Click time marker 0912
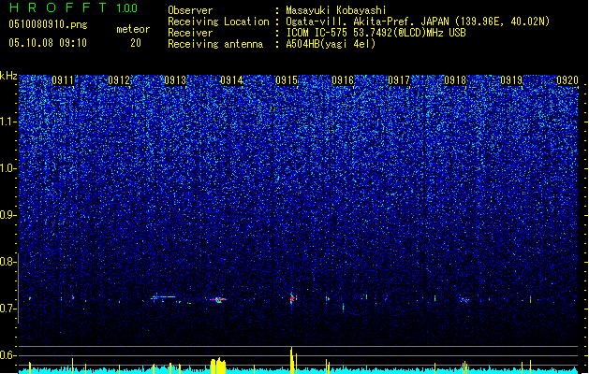The image size is (589, 374). pyautogui.click(x=119, y=80)
